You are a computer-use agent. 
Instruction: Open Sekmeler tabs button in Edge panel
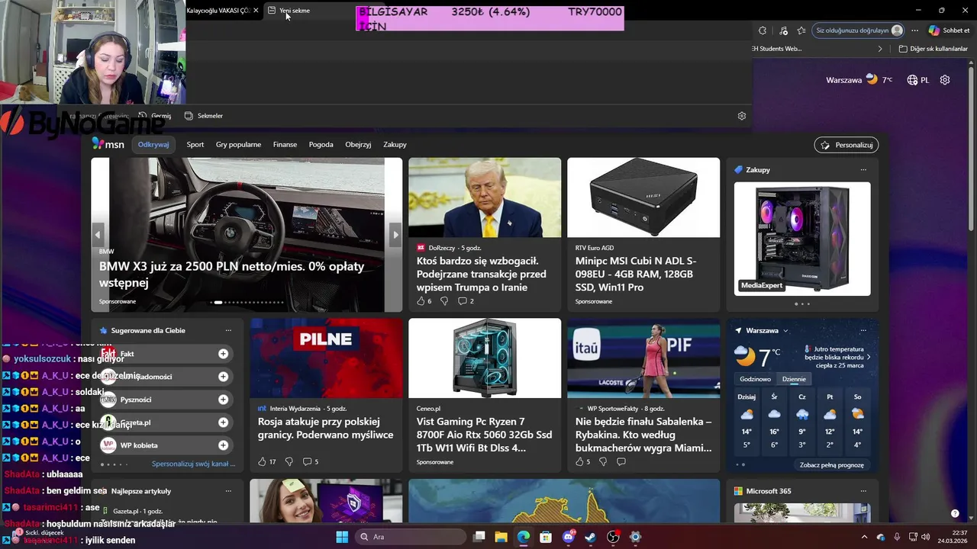pyautogui.click(x=204, y=116)
